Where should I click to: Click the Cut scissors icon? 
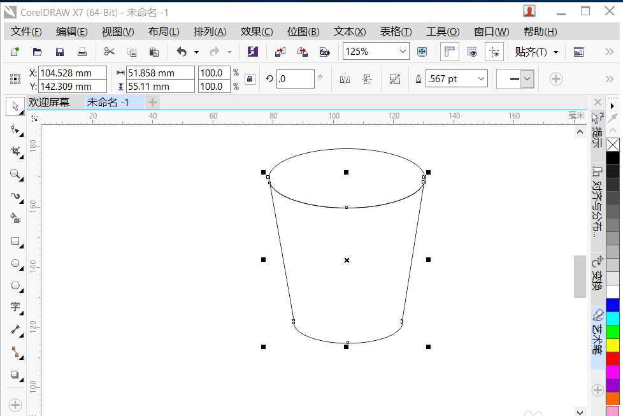(110, 52)
